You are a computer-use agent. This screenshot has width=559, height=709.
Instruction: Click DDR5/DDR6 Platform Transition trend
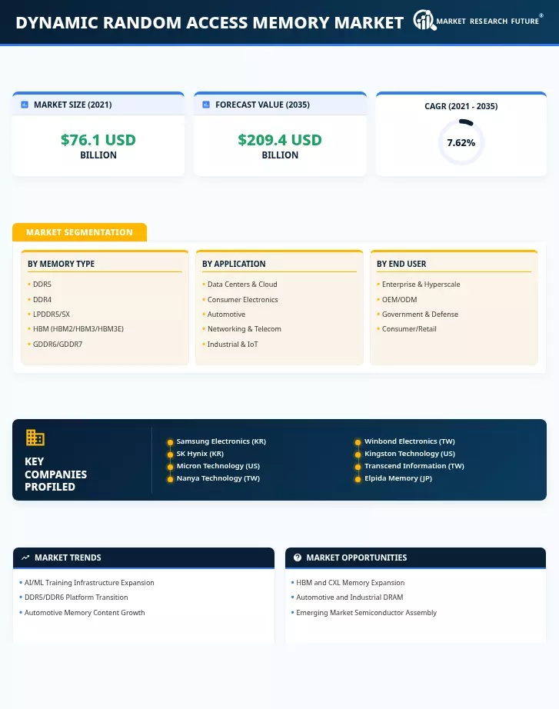click(76, 597)
